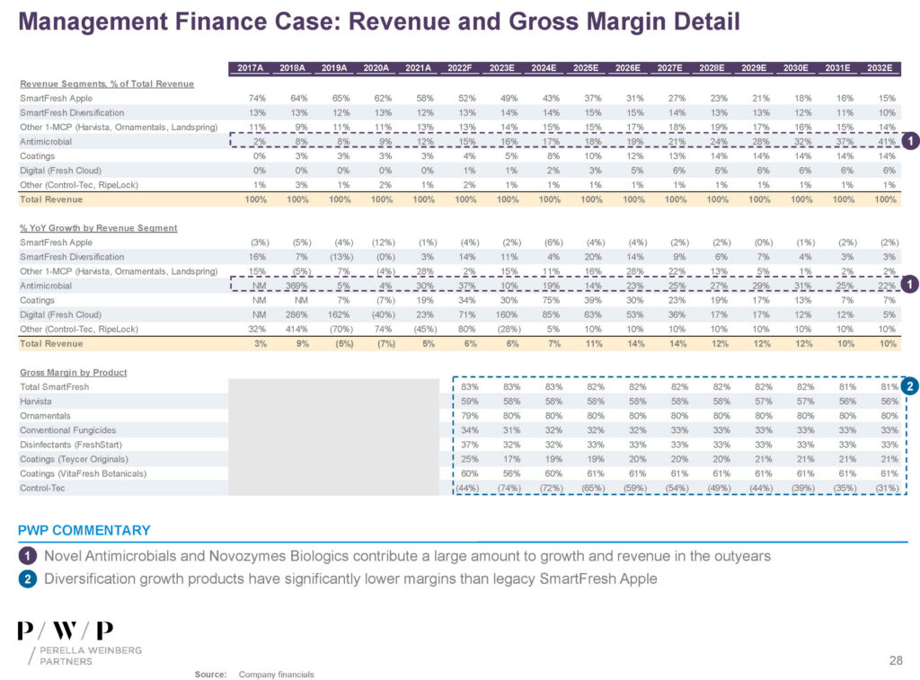This screenshot has height=680, width=920.
Task: Click 'Coatings' label in Revenue Segments section
Action: [x=37, y=156]
